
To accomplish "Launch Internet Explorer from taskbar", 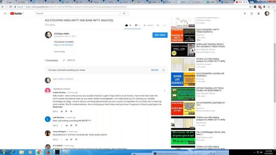I will (x=13, y=152).
